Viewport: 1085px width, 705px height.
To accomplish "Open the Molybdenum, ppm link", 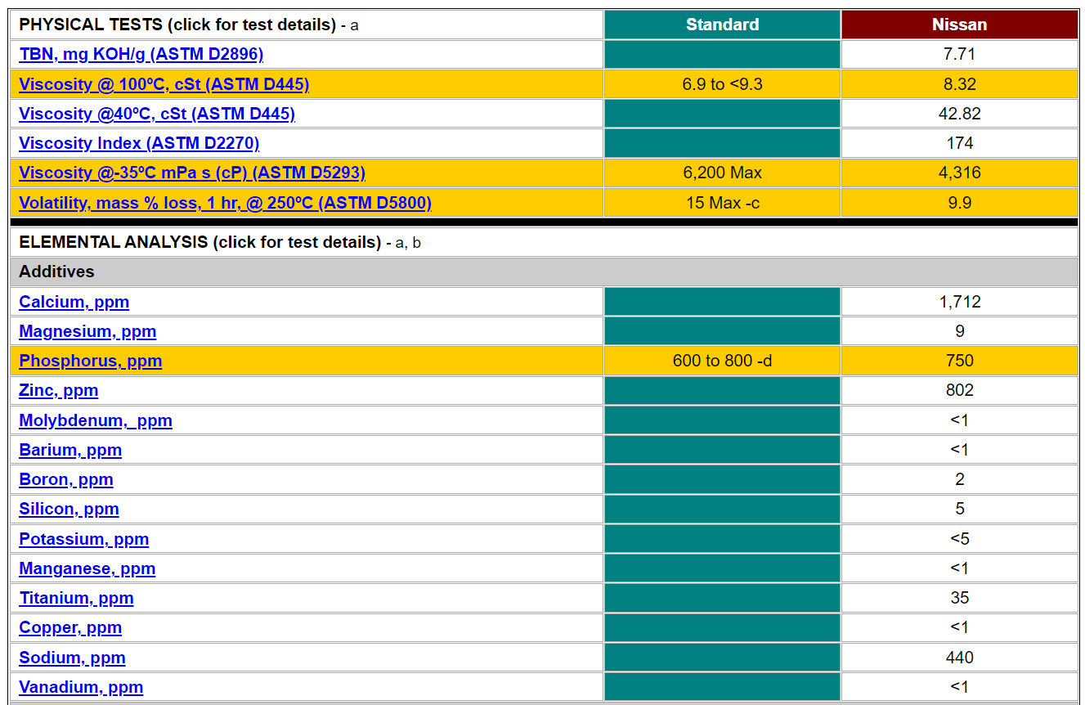I will (x=96, y=420).
